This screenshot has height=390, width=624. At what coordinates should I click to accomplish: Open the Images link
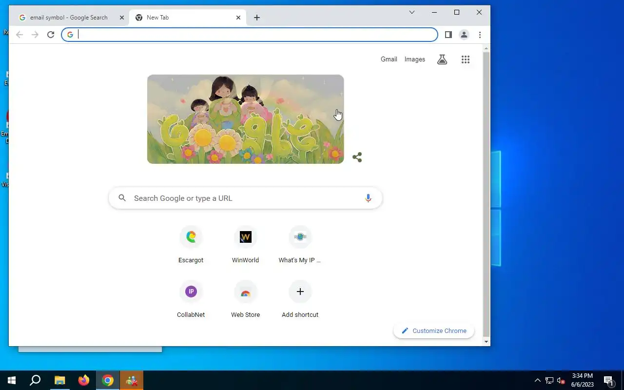coord(415,59)
